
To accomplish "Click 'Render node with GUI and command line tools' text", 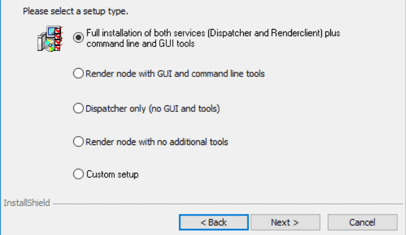I will tap(175, 74).
